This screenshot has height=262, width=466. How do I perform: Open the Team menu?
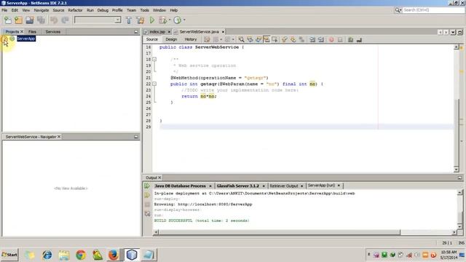pyautogui.click(x=131, y=10)
